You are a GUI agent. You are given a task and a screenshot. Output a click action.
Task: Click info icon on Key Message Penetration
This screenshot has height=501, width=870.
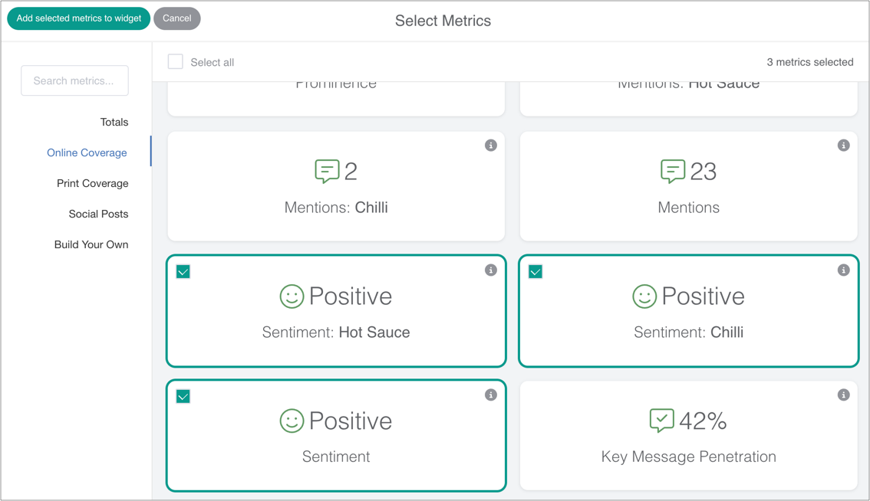coord(843,395)
